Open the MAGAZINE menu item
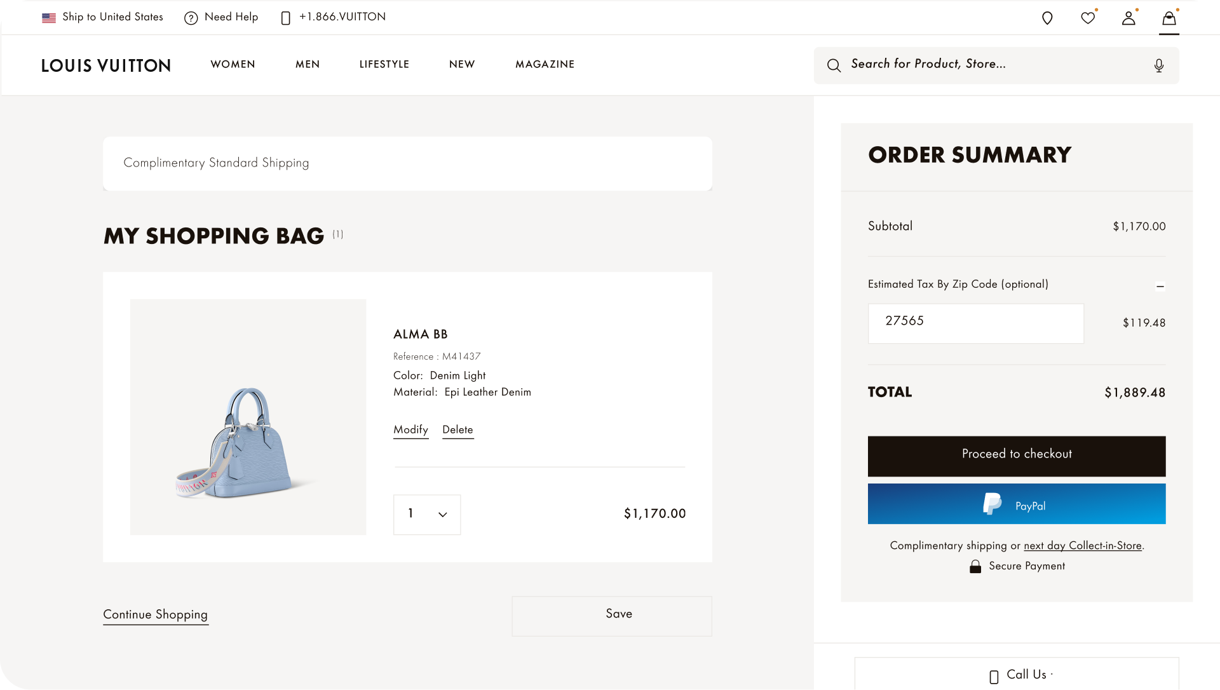The width and height of the screenshot is (1220, 690). point(545,64)
